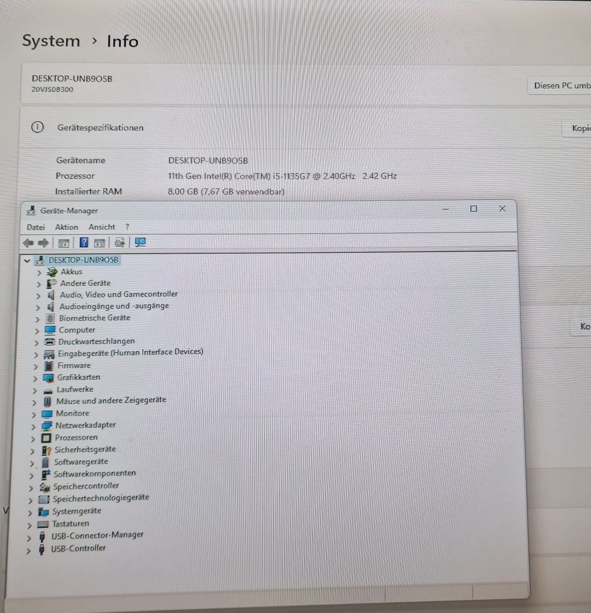Minimize the Geräte-Manager window
This screenshot has width=591, height=613.
[446, 209]
